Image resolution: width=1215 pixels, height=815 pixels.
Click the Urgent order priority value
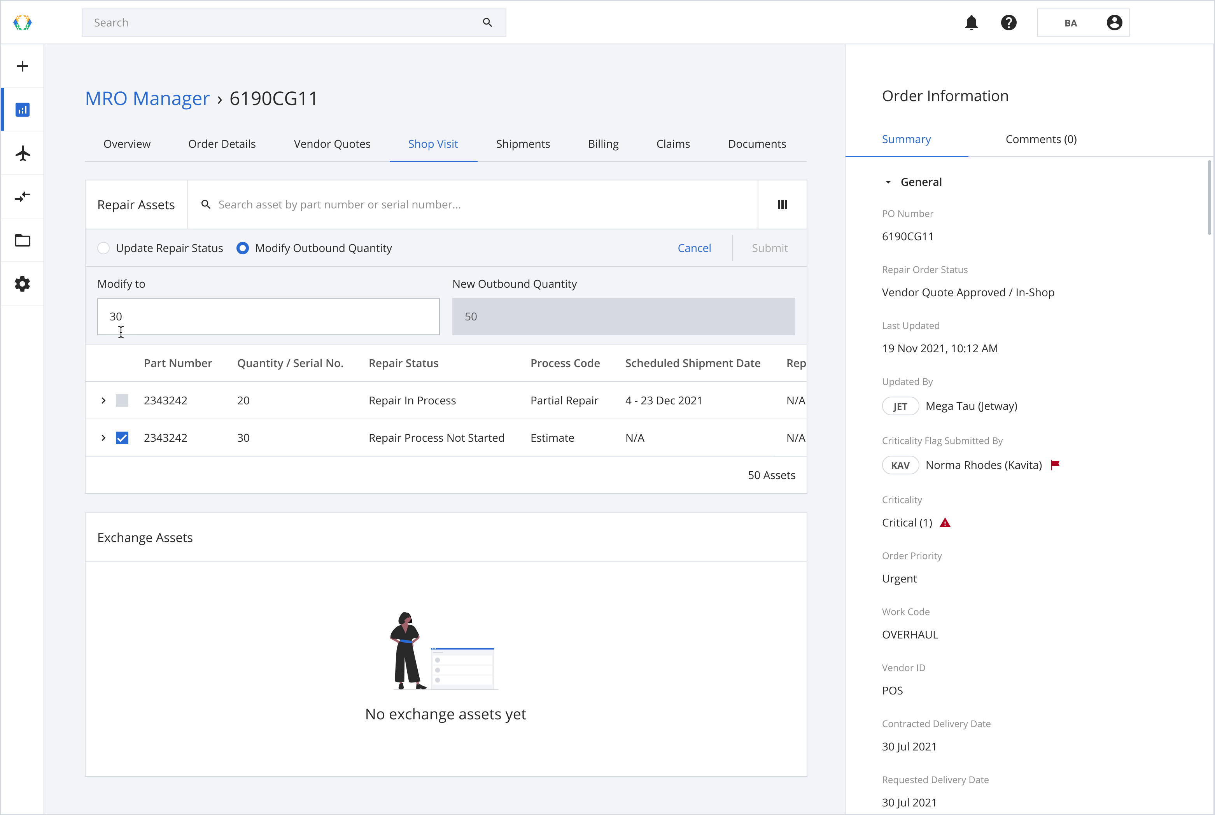[x=900, y=579]
